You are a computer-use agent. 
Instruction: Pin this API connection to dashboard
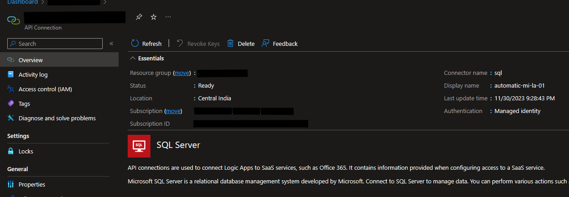click(139, 17)
